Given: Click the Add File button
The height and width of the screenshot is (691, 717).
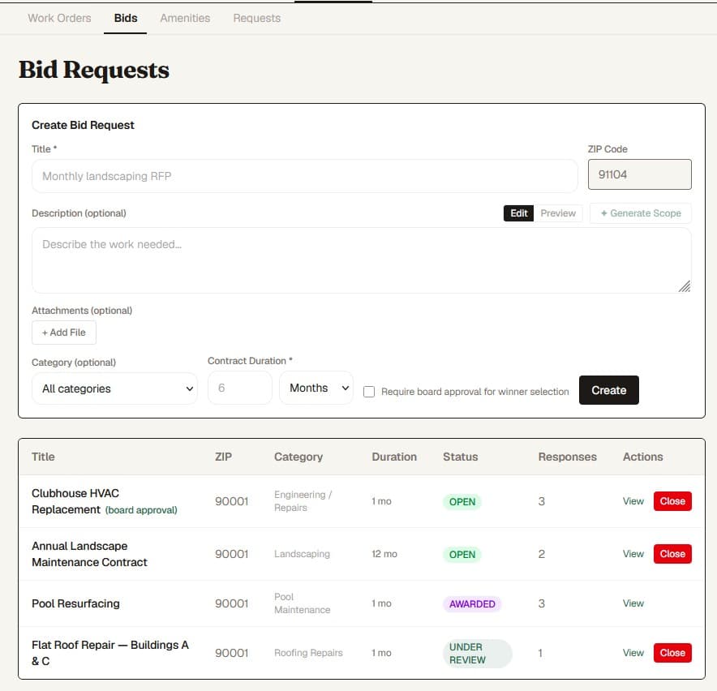Looking at the screenshot, I should pos(64,333).
